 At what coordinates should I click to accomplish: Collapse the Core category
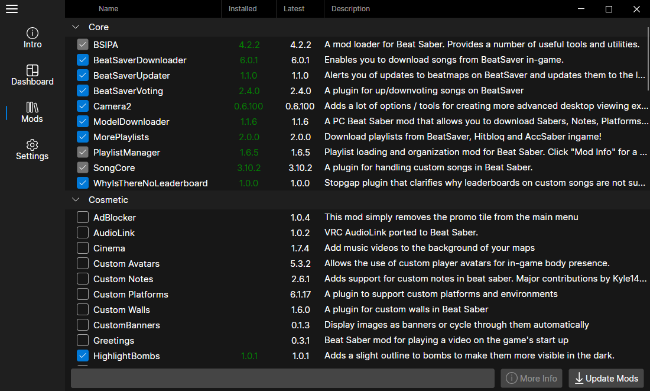coord(76,27)
